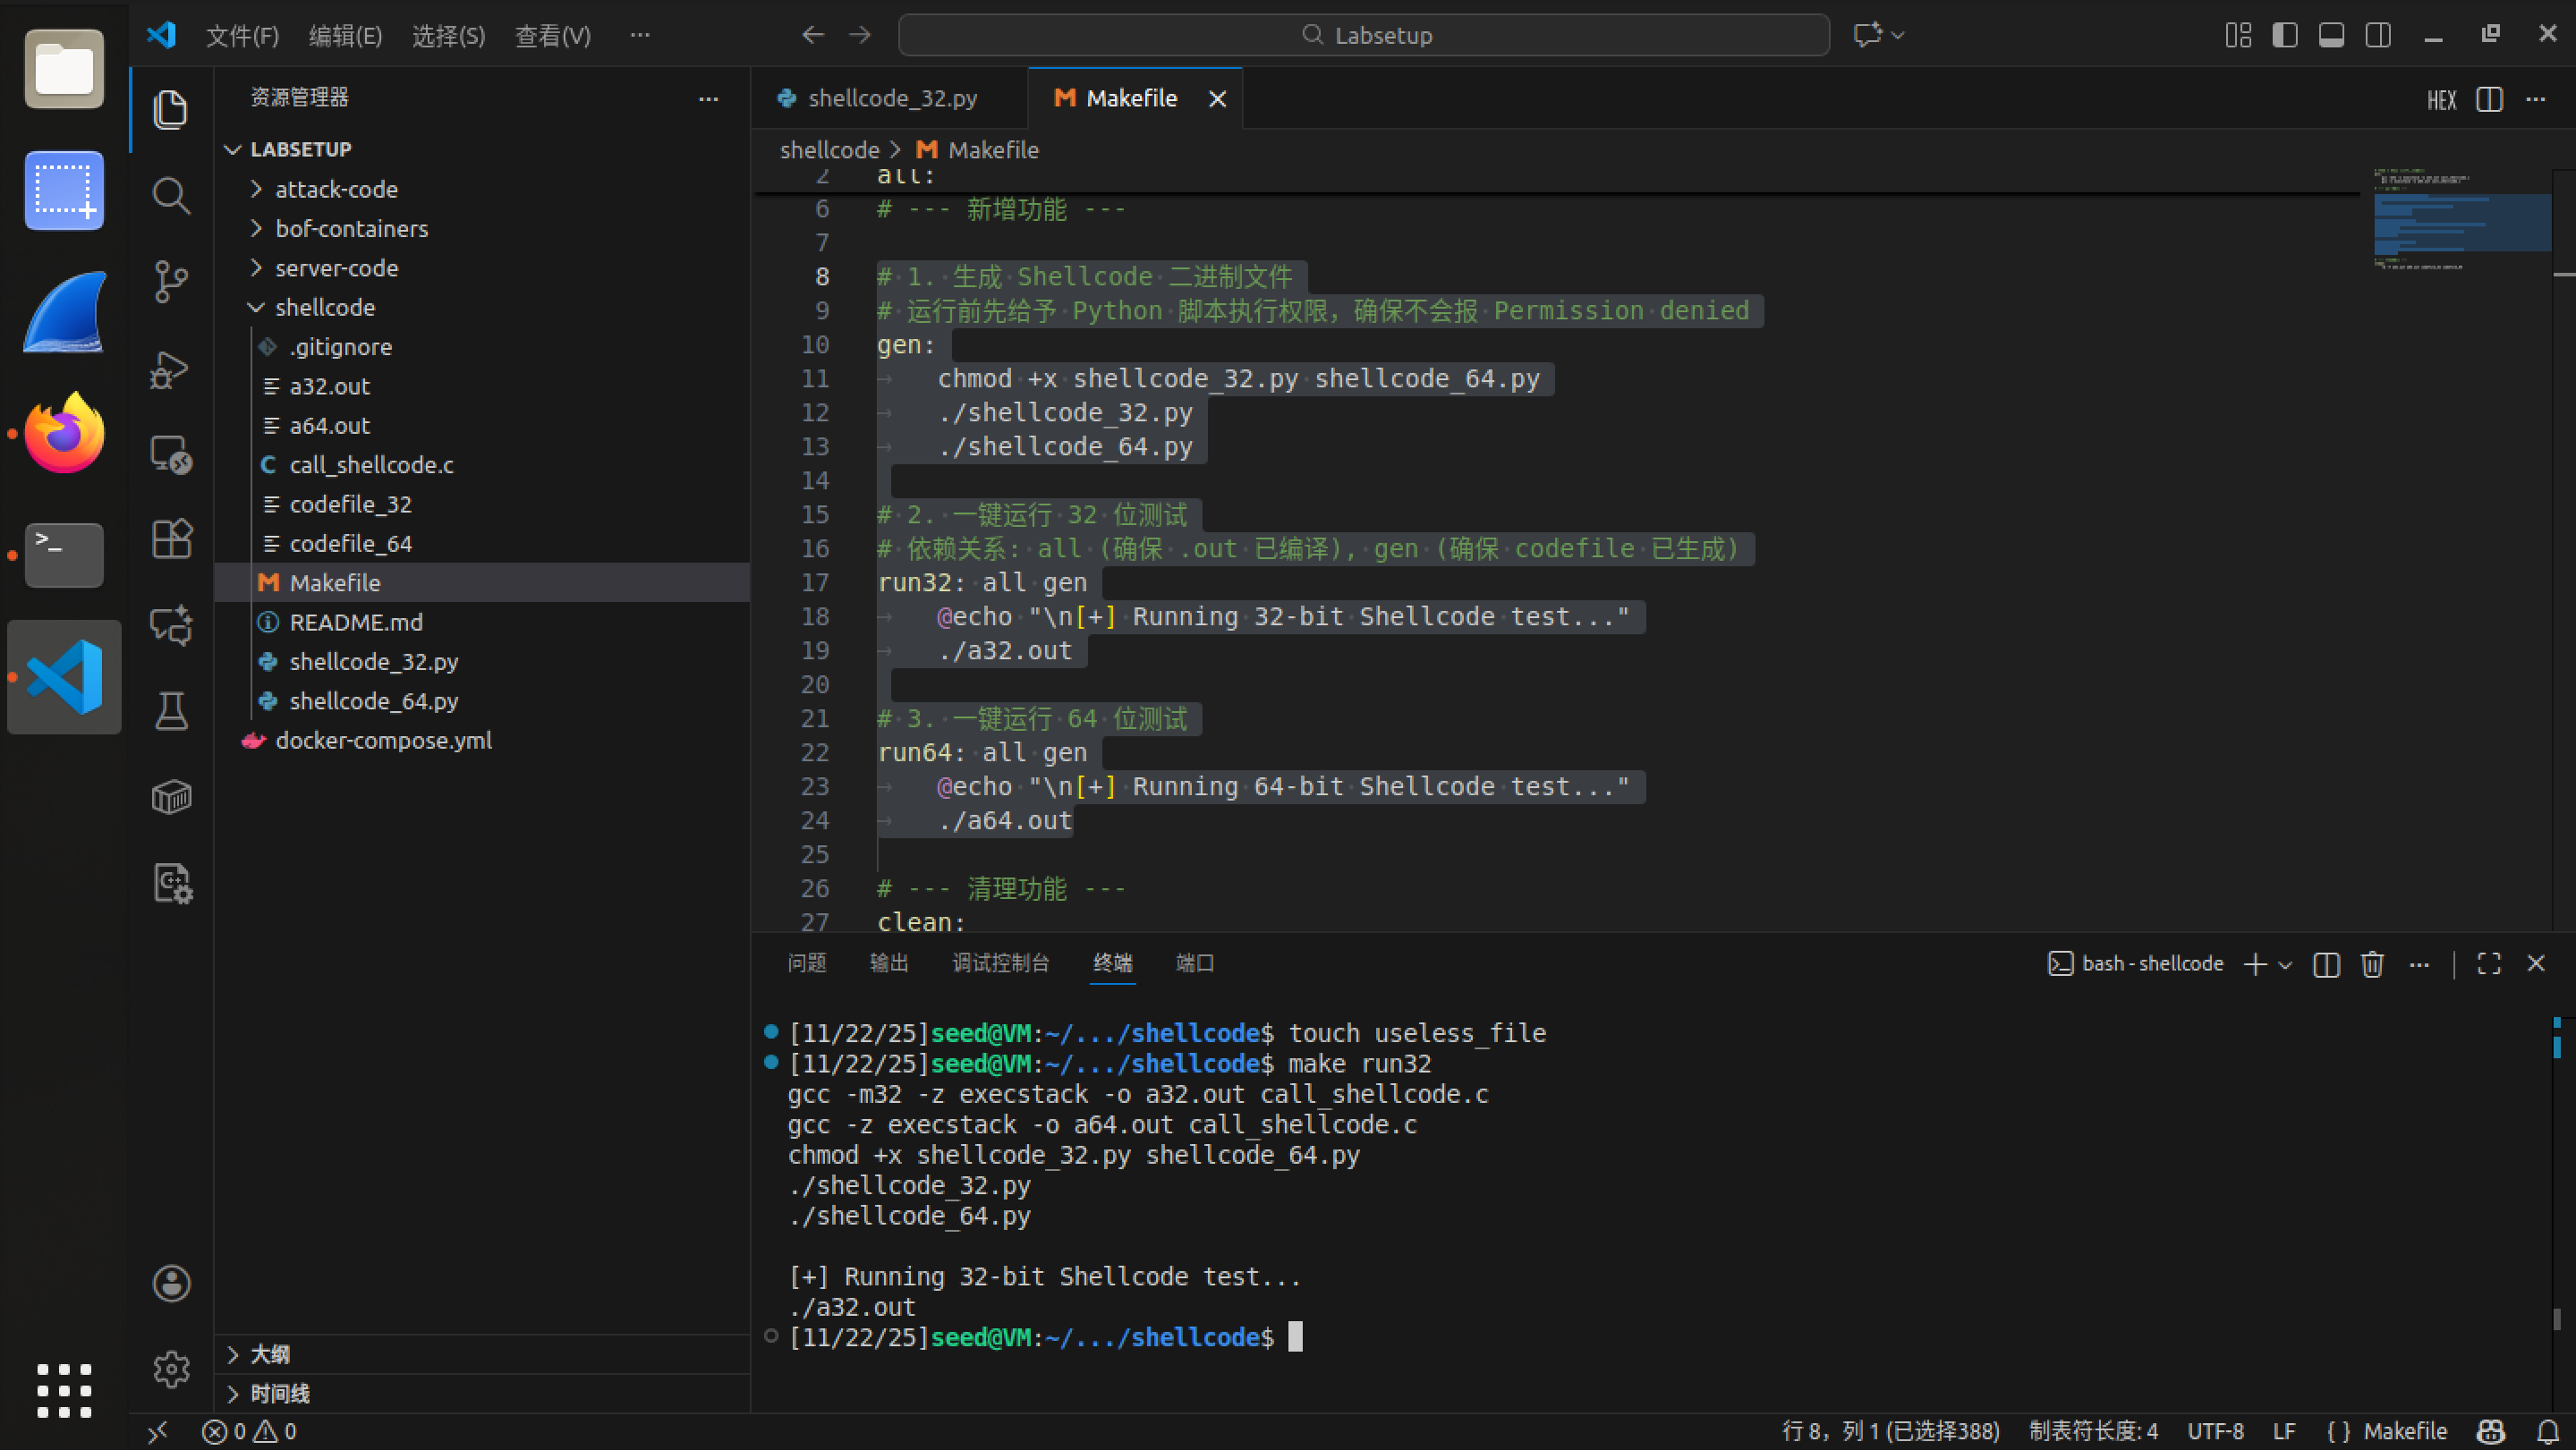This screenshot has height=1450, width=2576.
Task: Switch to the shellcode_32.py tab
Action: pos(891,98)
